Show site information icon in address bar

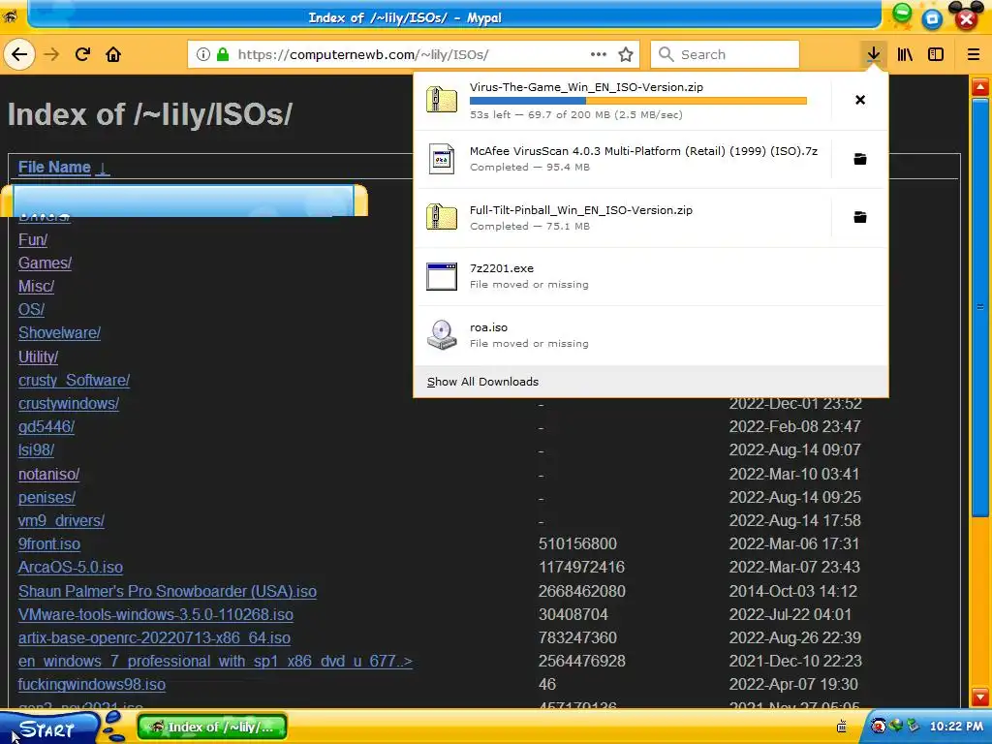click(203, 54)
